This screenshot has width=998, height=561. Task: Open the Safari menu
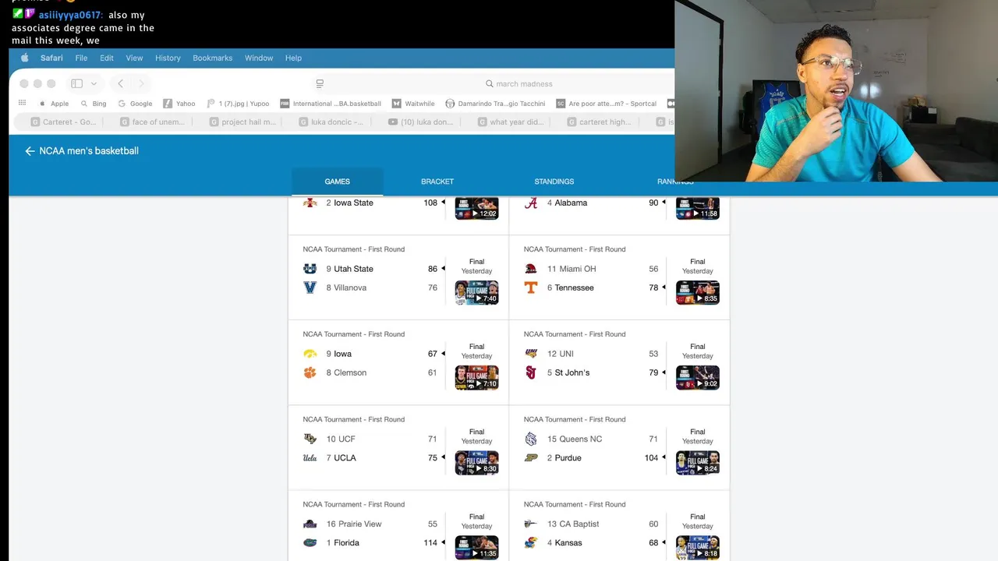click(51, 58)
